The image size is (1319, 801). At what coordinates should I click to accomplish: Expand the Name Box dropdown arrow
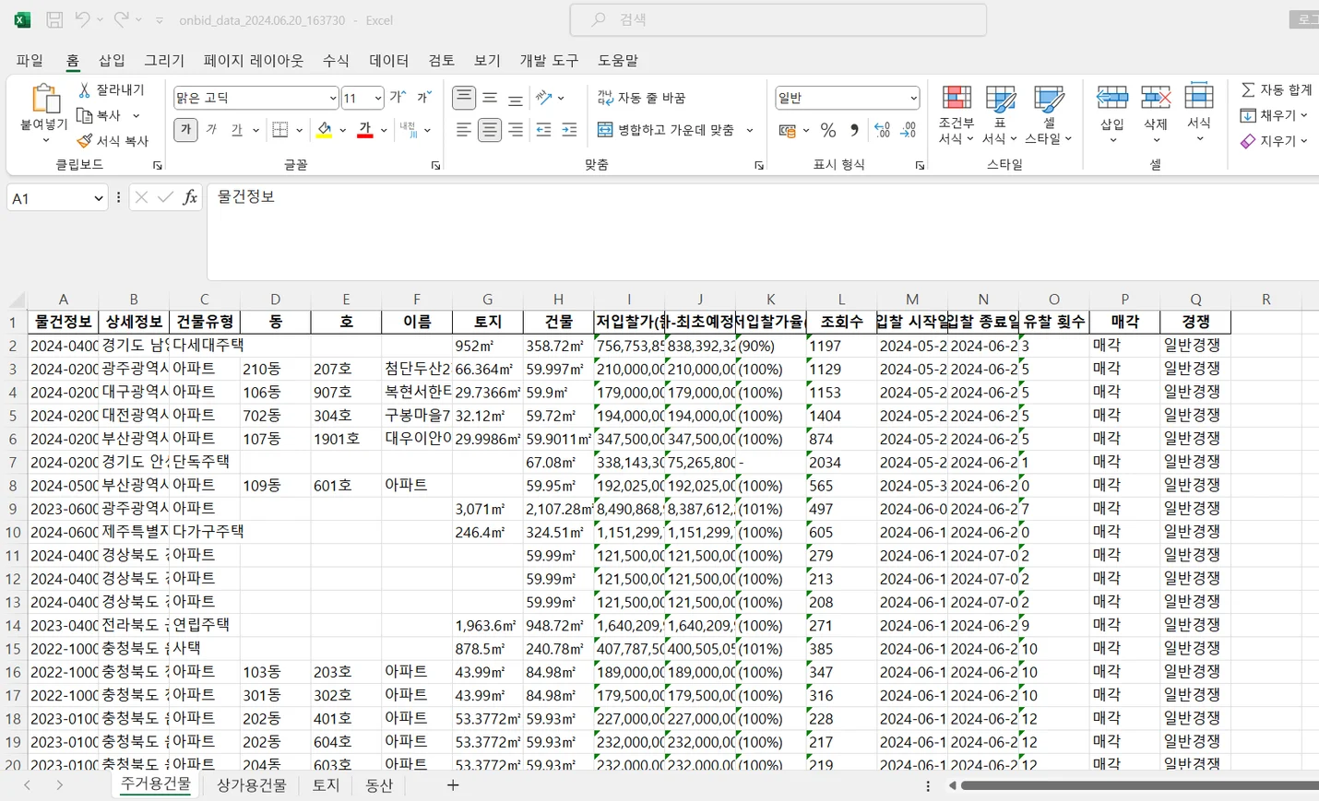click(98, 198)
